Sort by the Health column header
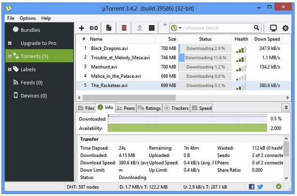297x196 pixels. pyautogui.click(x=241, y=39)
